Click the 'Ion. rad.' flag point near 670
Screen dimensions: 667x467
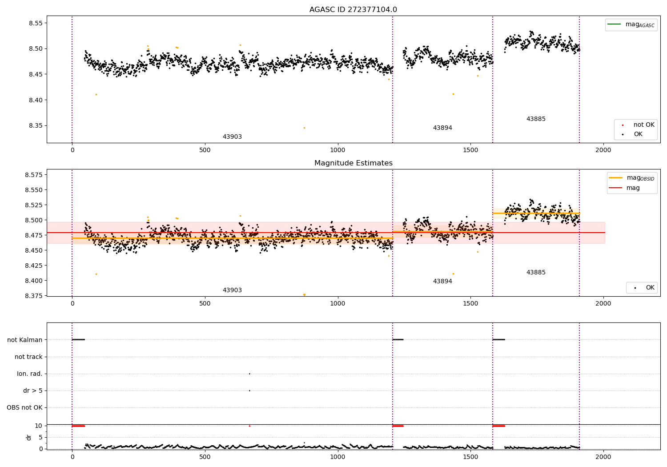249,374
